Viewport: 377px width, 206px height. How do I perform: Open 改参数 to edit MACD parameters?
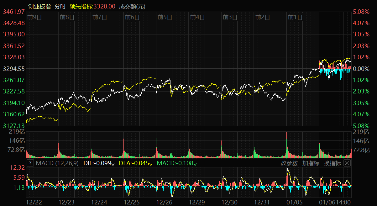289,163
